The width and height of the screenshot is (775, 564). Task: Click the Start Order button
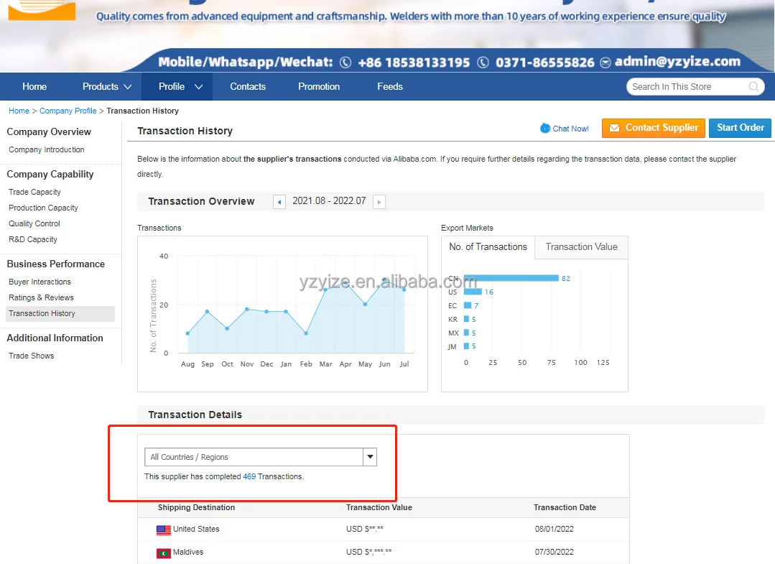(740, 128)
